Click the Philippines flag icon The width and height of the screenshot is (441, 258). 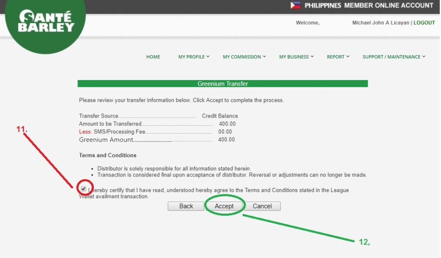(295, 6)
